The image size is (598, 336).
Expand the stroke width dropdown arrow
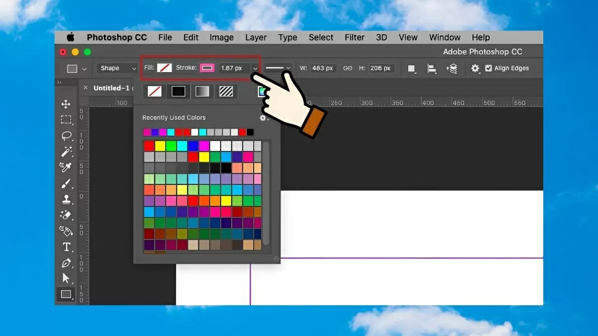click(255, 68)
